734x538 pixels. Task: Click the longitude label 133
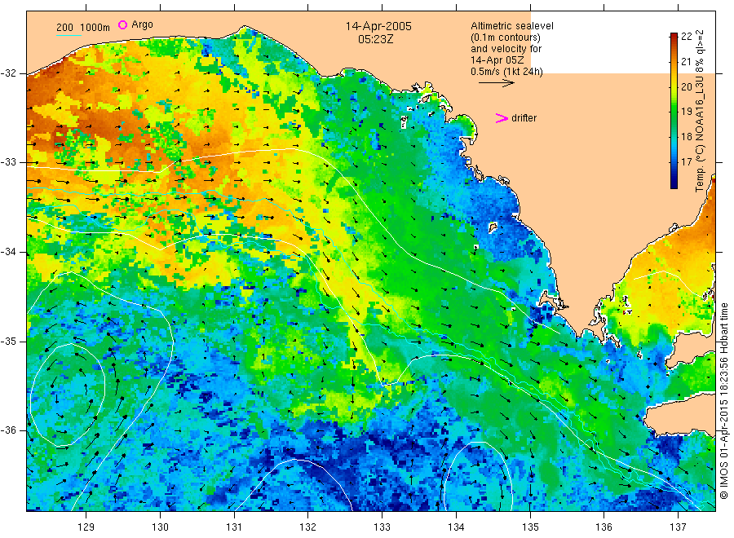point(382,527)
